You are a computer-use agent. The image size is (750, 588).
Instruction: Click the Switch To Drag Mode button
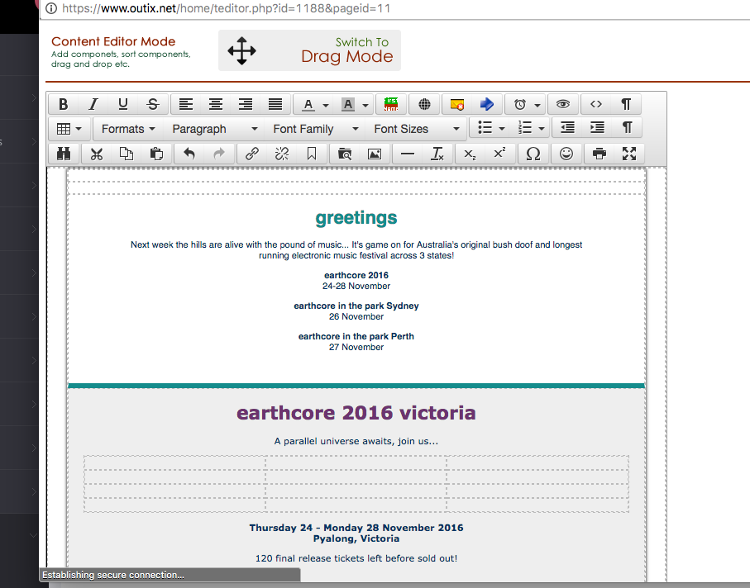pos(309,50)
